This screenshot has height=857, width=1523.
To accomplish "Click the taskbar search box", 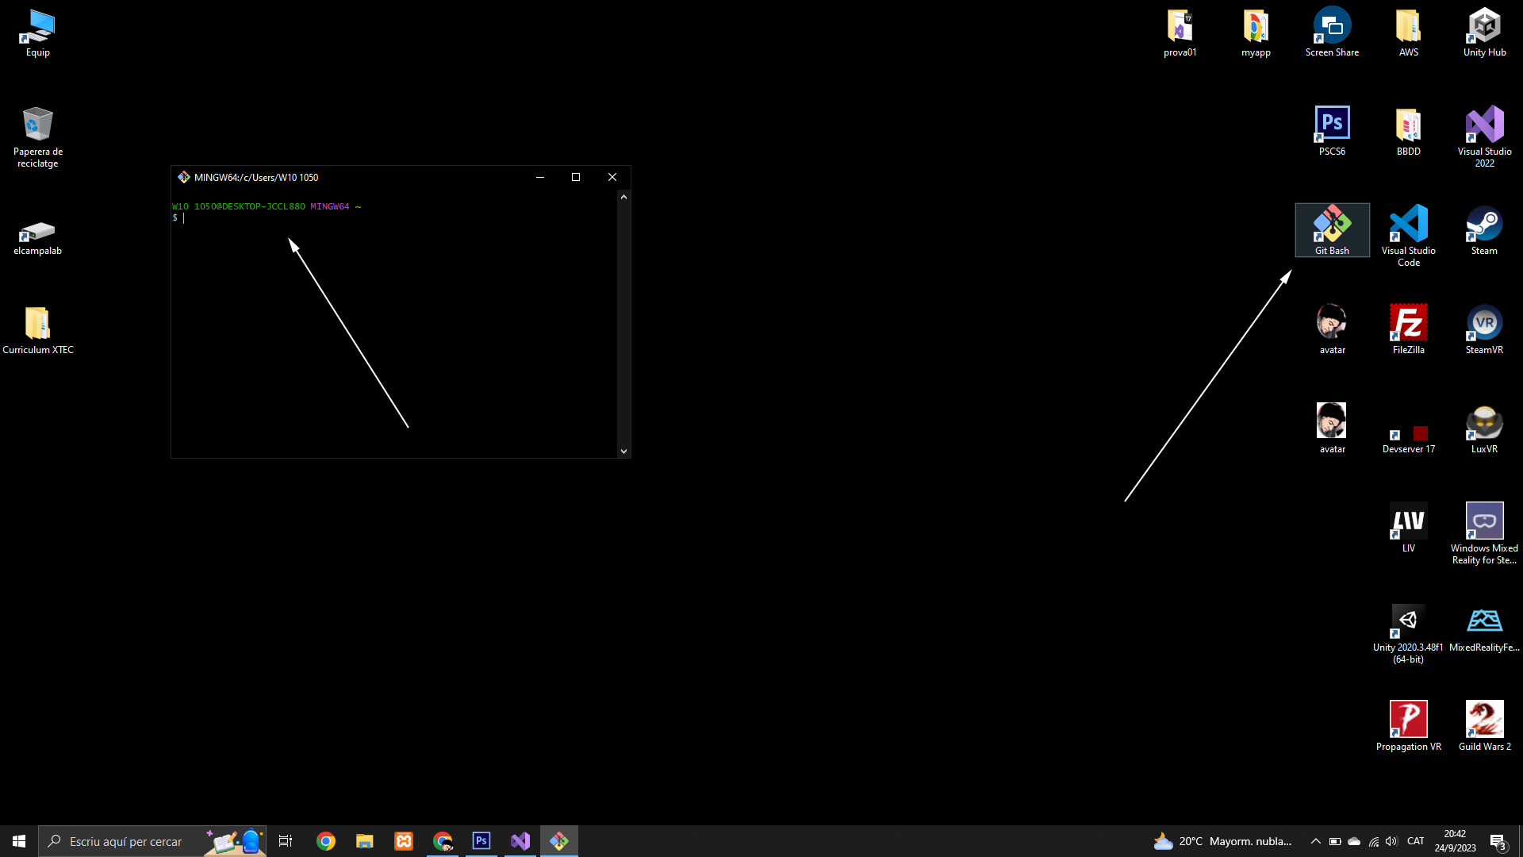I will [x=127, y=841].
